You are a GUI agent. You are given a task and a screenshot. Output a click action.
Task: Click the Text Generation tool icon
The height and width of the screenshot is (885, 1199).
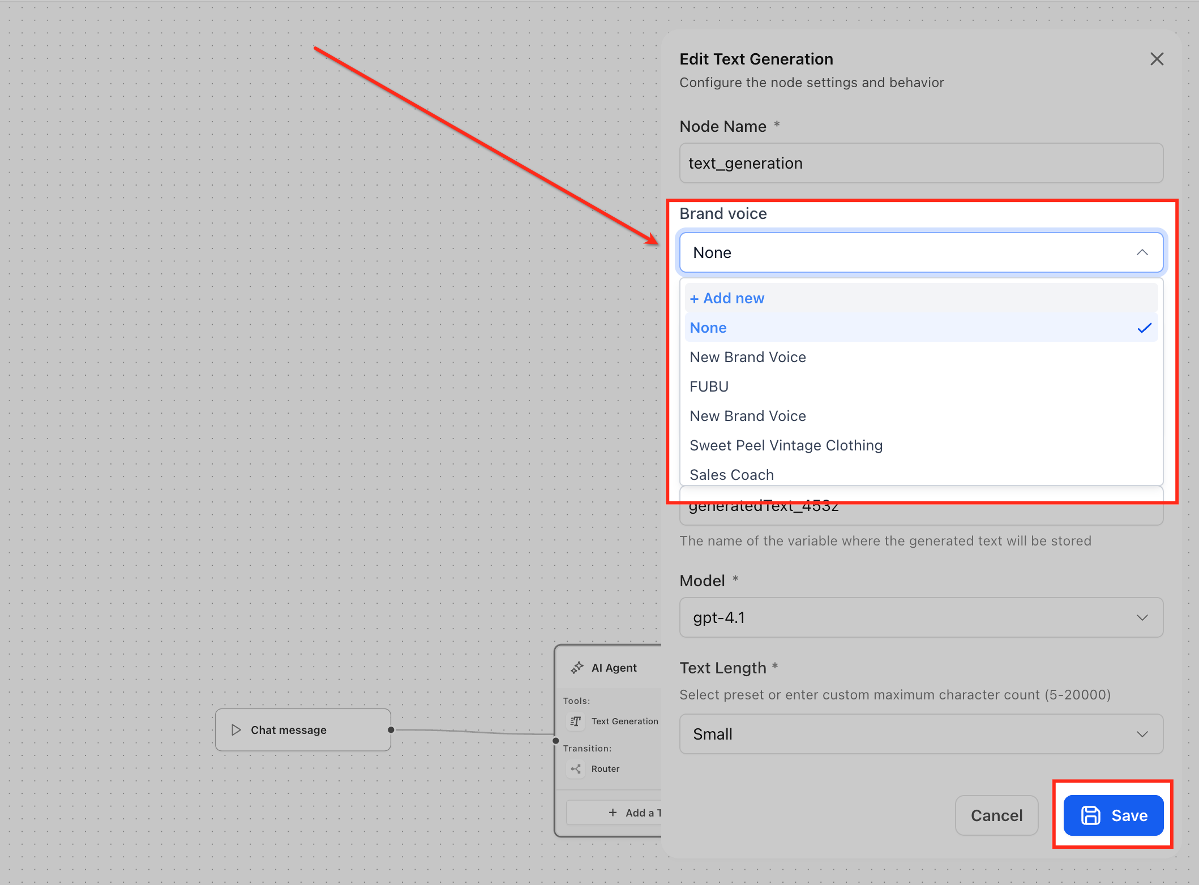pyautogui.click(x=576, y=721)
